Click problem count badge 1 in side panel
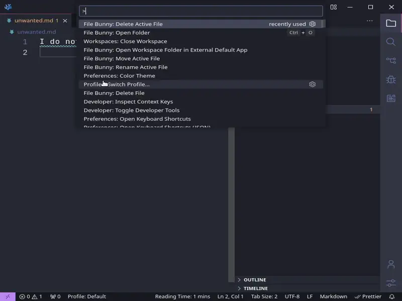This screenshot has height=301, width=402. [371, 109]
